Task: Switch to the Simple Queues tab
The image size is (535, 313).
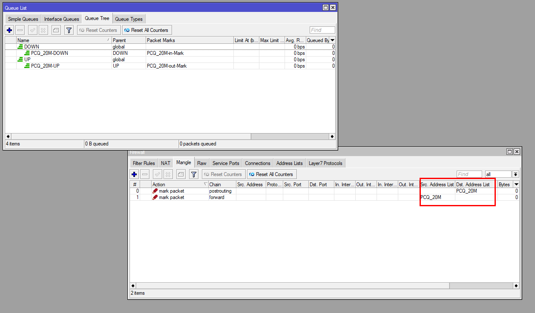Action: [x=23, y=19]
